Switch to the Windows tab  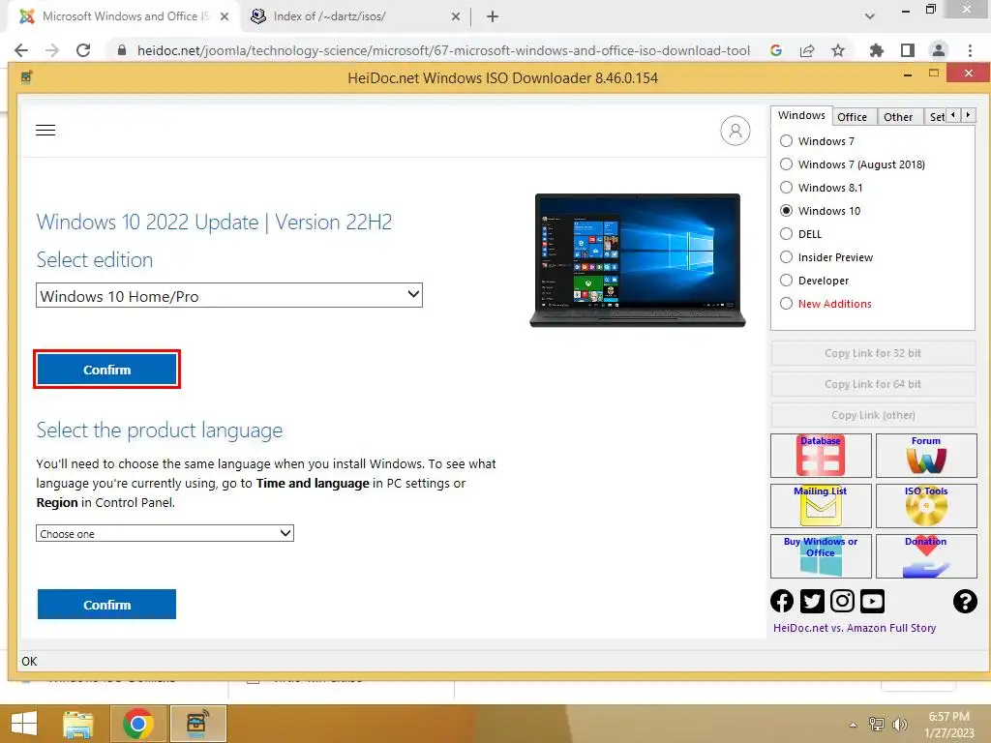click(801, 116)
